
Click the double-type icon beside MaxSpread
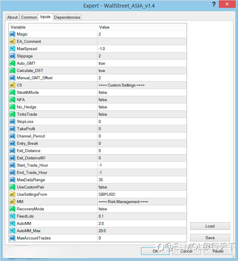pos(12,49)
